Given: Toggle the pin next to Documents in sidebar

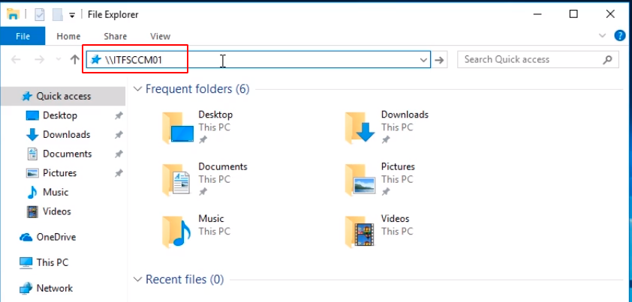Looking at the screenshot, I should tap(119, 154).
